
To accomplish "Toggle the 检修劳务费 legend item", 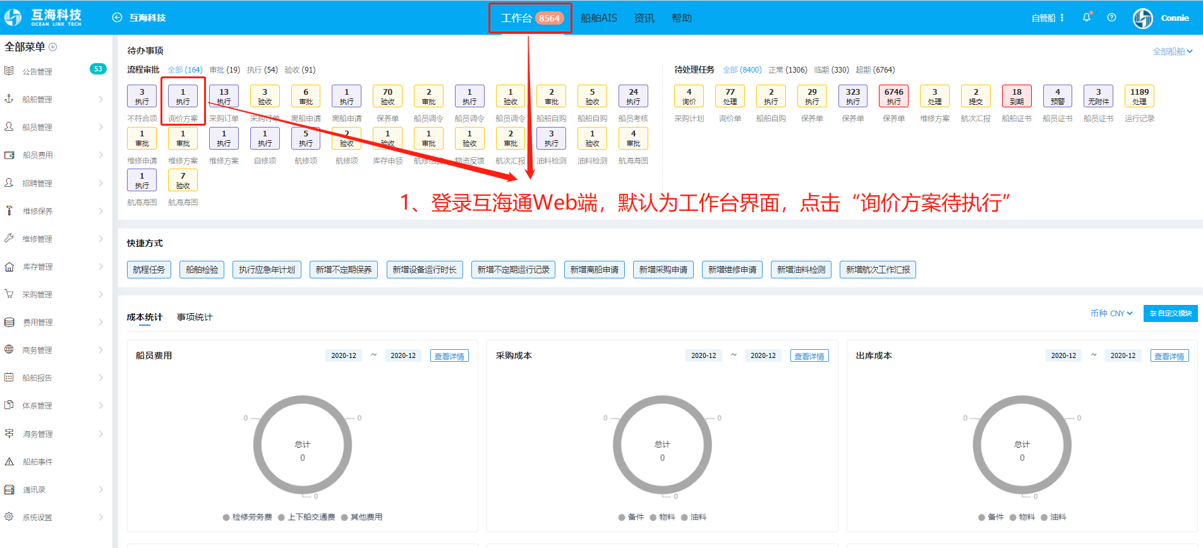I will click(x=247, y=517).
